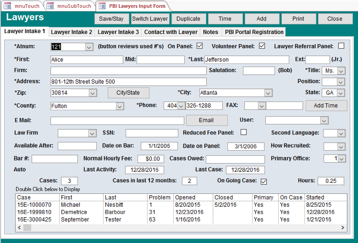Check the Reduced Fee Panel box
This screenshot has width=358, height=243.
coord(243,133)
